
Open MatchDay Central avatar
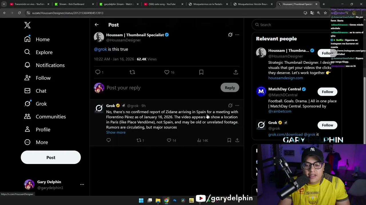[x=261, y=91]
